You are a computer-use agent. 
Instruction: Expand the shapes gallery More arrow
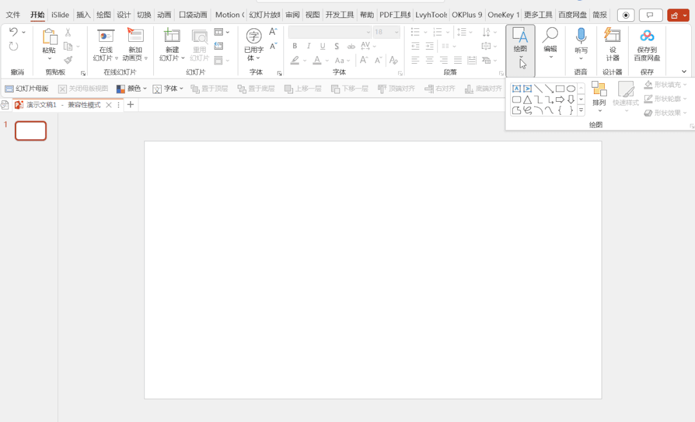coord(581,110)
